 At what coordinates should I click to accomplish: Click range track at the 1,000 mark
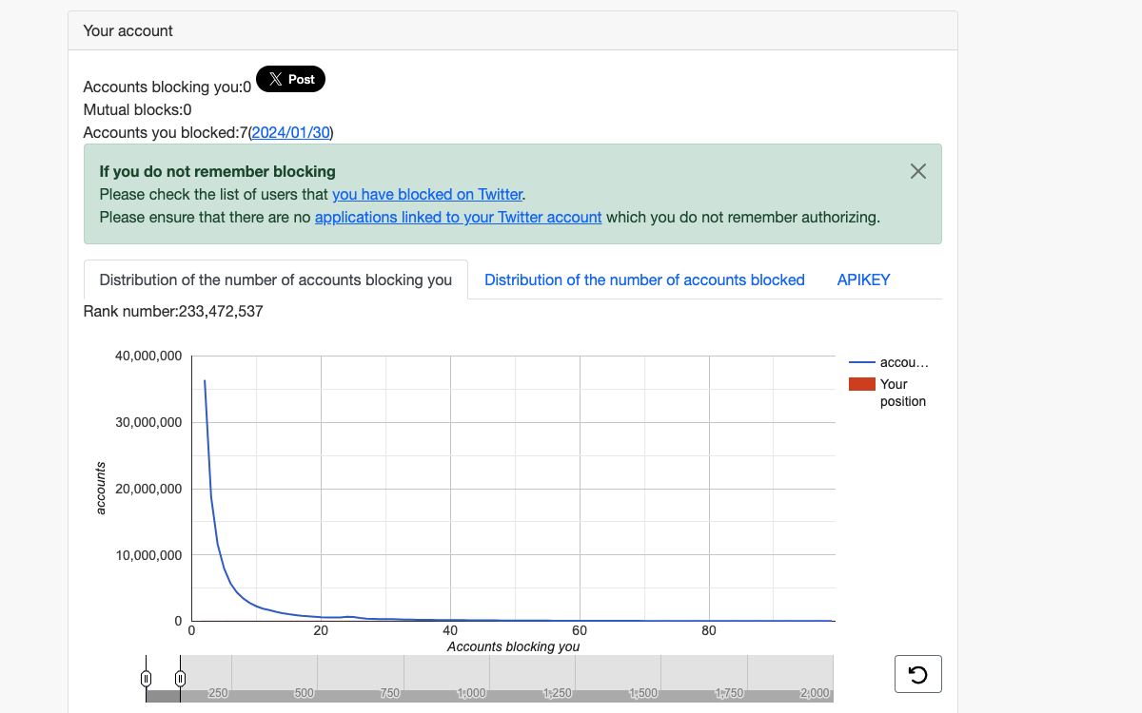coord(471,692)
